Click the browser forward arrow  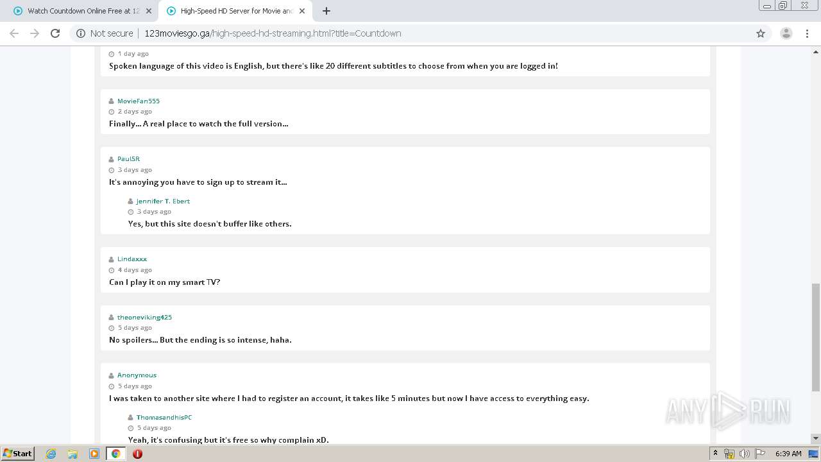(x=35, y=33)
